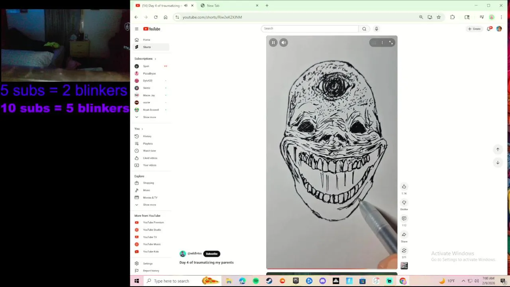The image size is (510, 287).
Task: Open the Chrome profile avatar
Action: pos(492,17)
